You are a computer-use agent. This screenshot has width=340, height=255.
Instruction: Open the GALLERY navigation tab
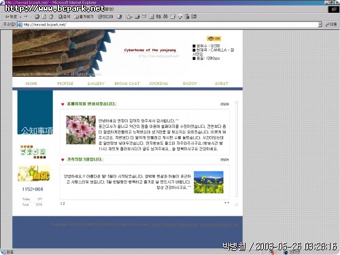point(96,84)
